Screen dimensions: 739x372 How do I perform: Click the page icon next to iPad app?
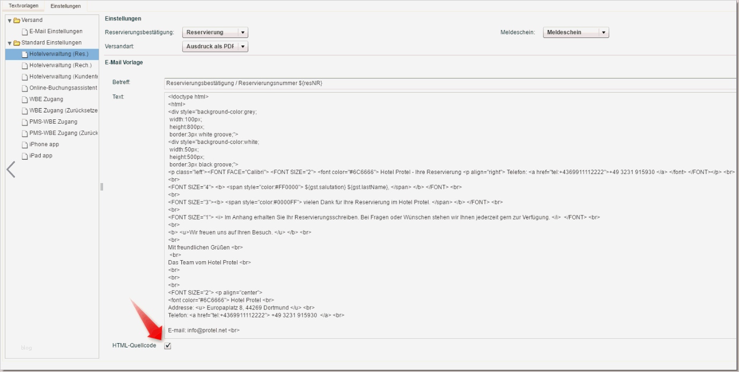coord(25,155)
